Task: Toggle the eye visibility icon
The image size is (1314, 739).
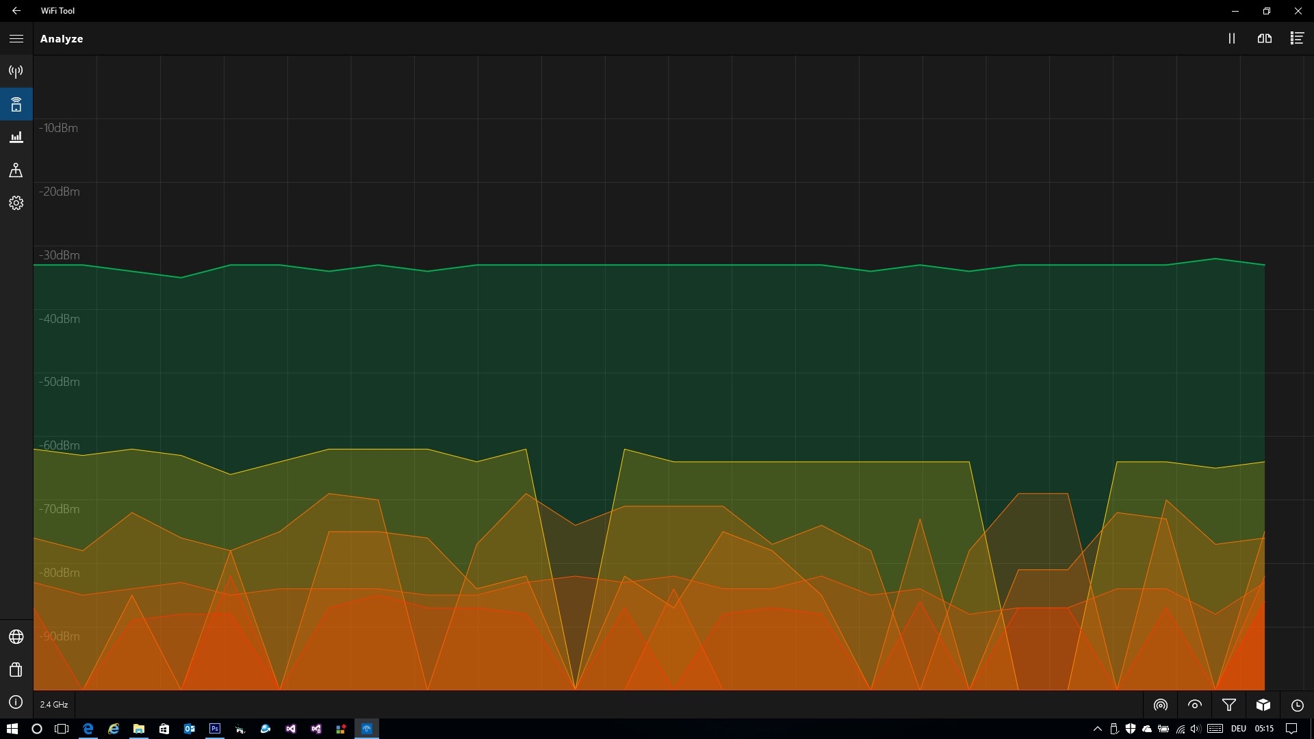Action: click(1195, 705)
